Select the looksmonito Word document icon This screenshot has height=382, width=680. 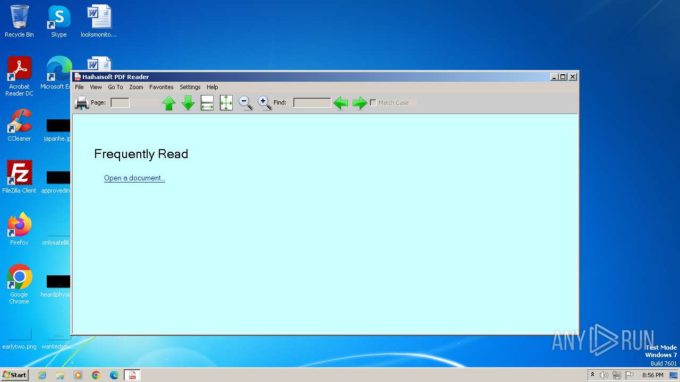[x=99, y=21]
